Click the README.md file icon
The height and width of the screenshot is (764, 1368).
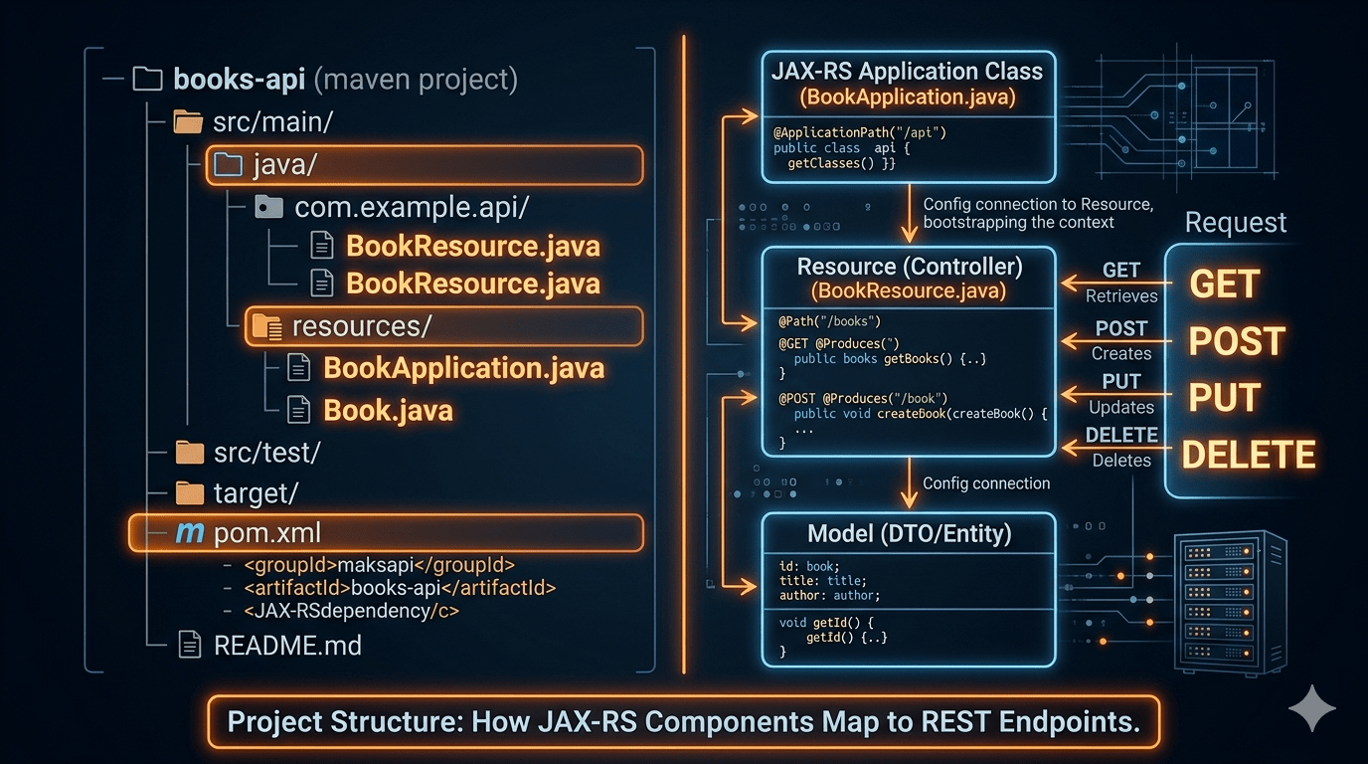point(190,645)
